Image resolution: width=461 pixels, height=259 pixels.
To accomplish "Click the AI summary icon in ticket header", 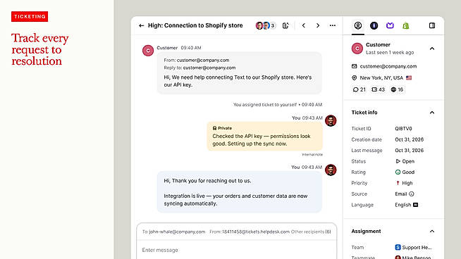I will coord(285,25).
